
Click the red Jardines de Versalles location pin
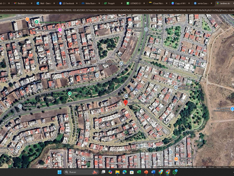point(126,103)
